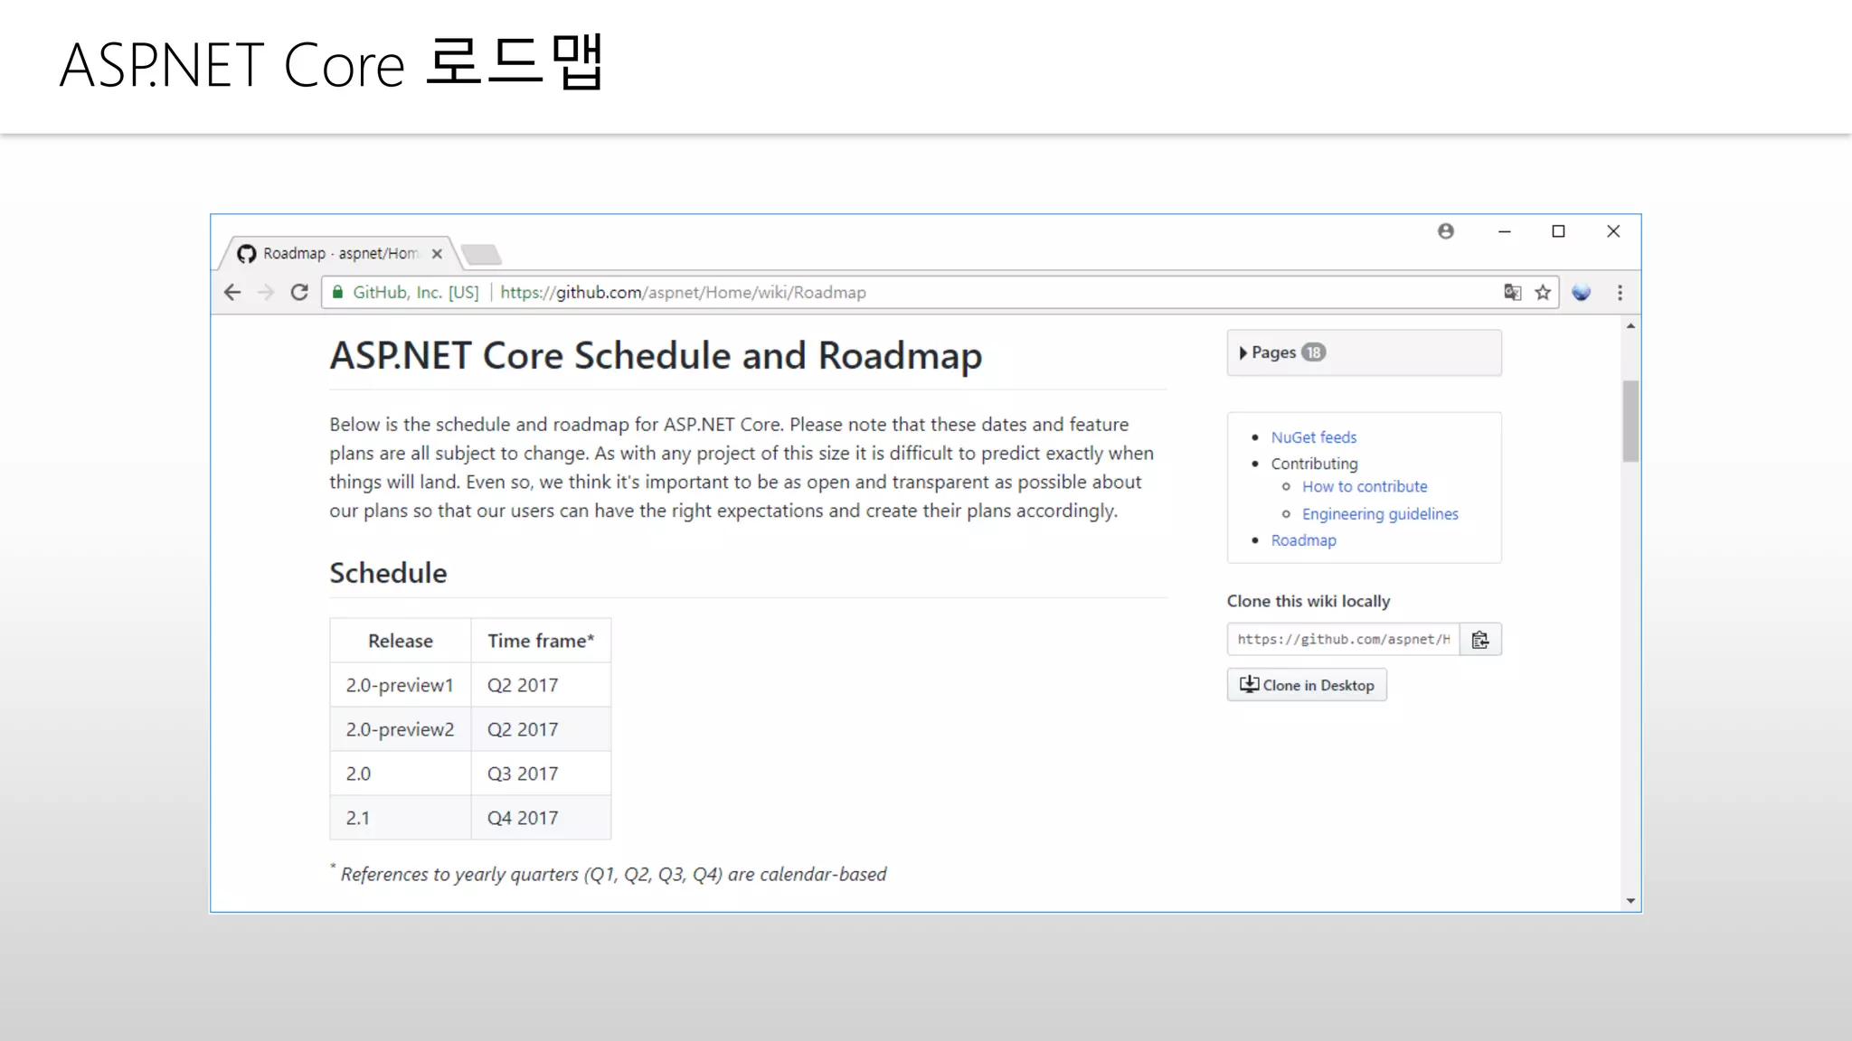This screenshot has height=1041, width=1852.
Task: Click the browser forward arrow
Action: 266,292
